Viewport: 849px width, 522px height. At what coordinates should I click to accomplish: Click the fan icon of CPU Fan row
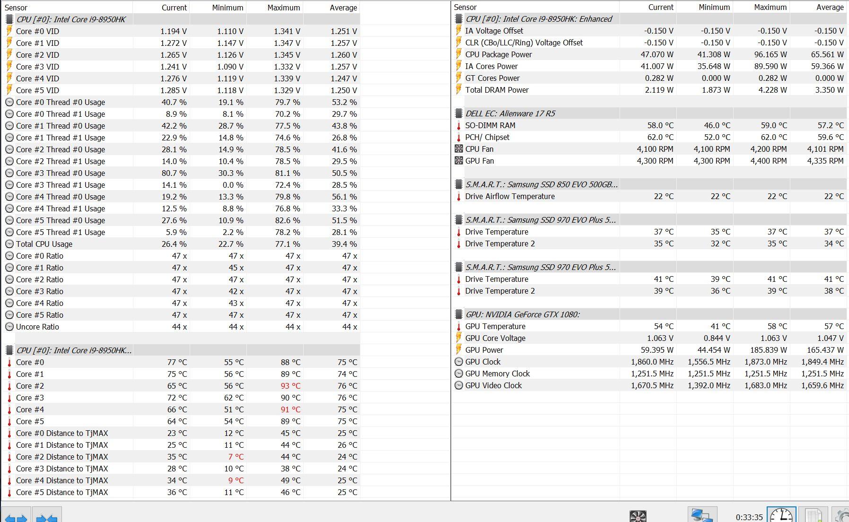[458, 149]
